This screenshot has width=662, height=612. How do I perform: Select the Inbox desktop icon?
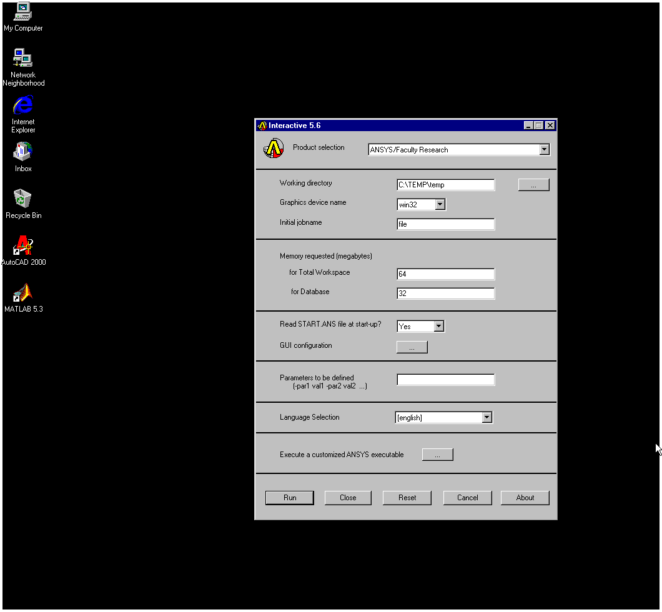[x=23, y=152]
